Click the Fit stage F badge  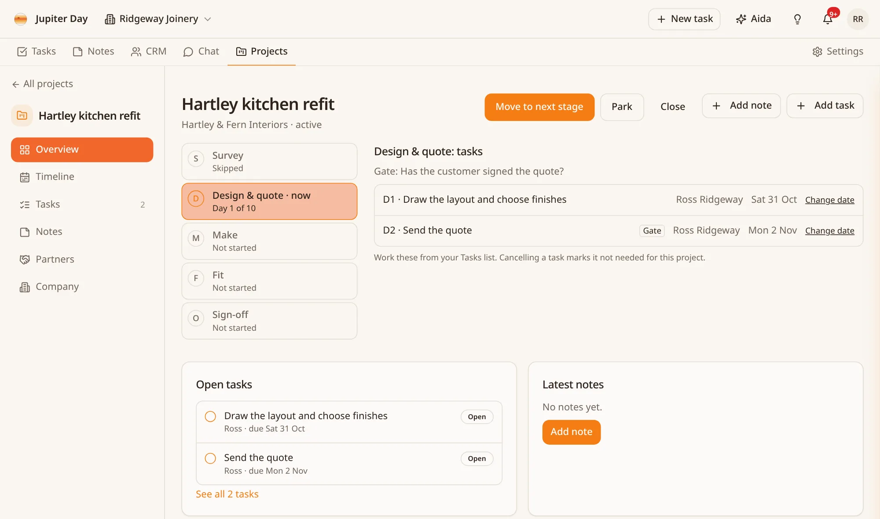196,278
